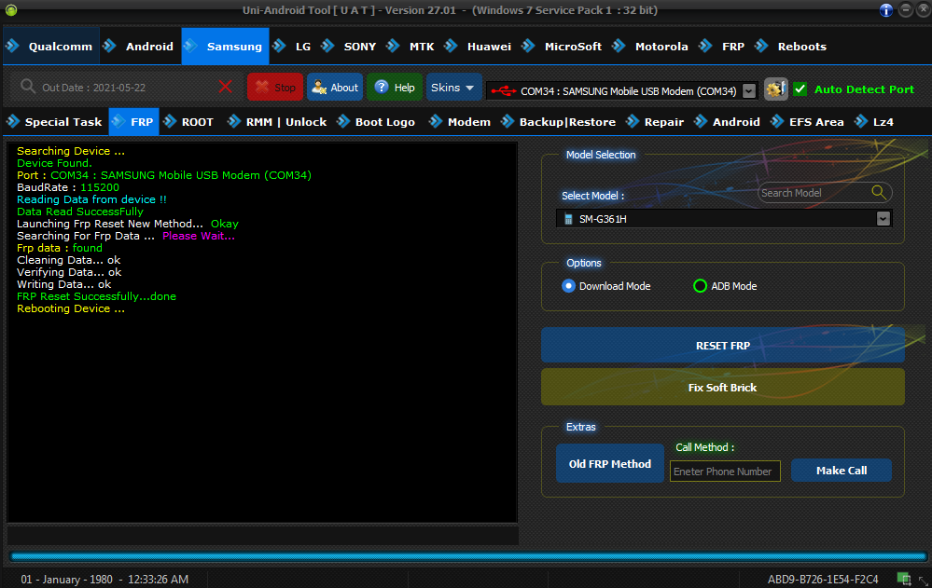Toggle the Auto Detect Port checkbox
This screenshot has height=588, width=932.
(x=800, y=89)
